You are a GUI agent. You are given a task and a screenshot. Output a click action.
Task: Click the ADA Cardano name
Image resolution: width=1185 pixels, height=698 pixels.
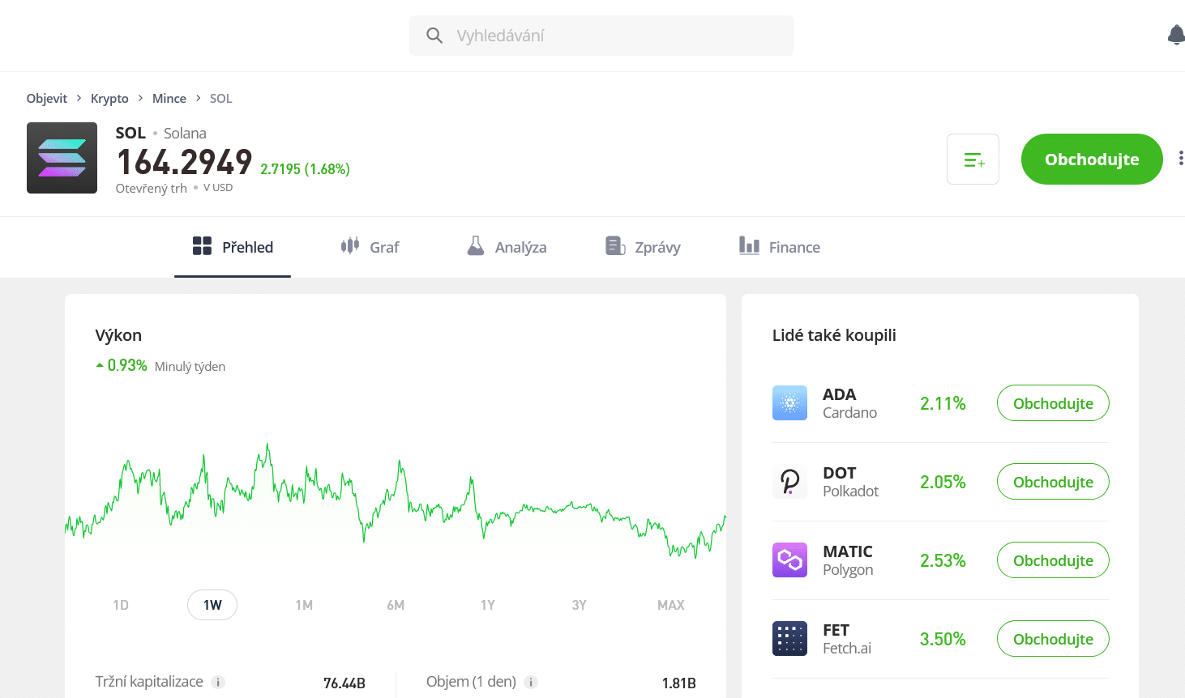tap(849, 403)
